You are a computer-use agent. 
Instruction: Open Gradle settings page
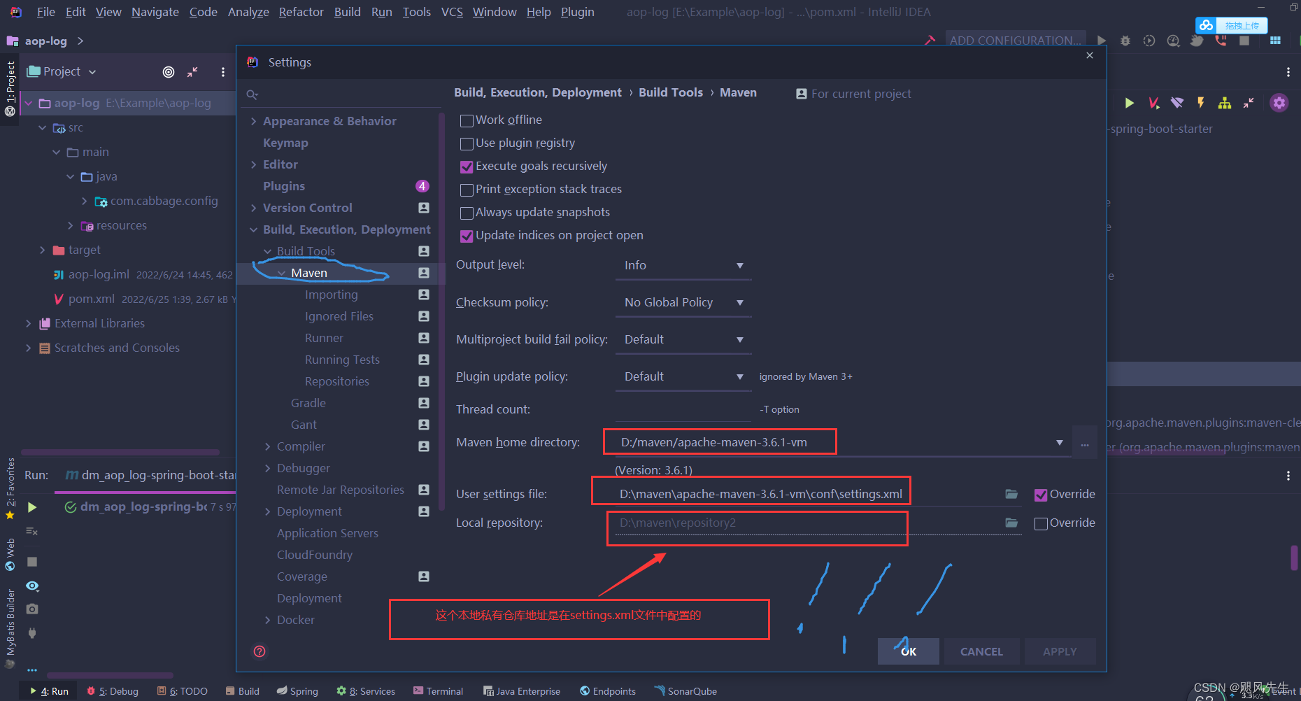pos(308,403)
